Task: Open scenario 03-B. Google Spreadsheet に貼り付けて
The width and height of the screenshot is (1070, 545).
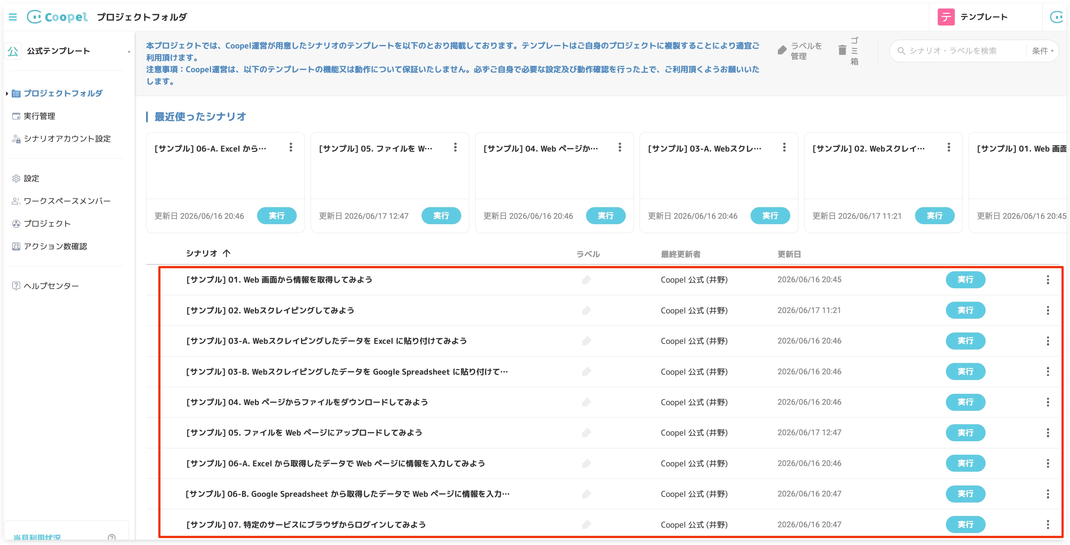Action: [347, 371]
